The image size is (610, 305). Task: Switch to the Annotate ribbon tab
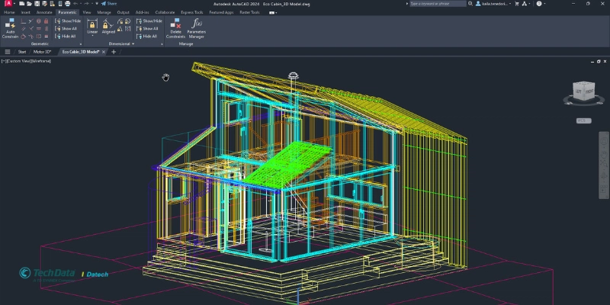pyautogui.click(x=44, y=12)
